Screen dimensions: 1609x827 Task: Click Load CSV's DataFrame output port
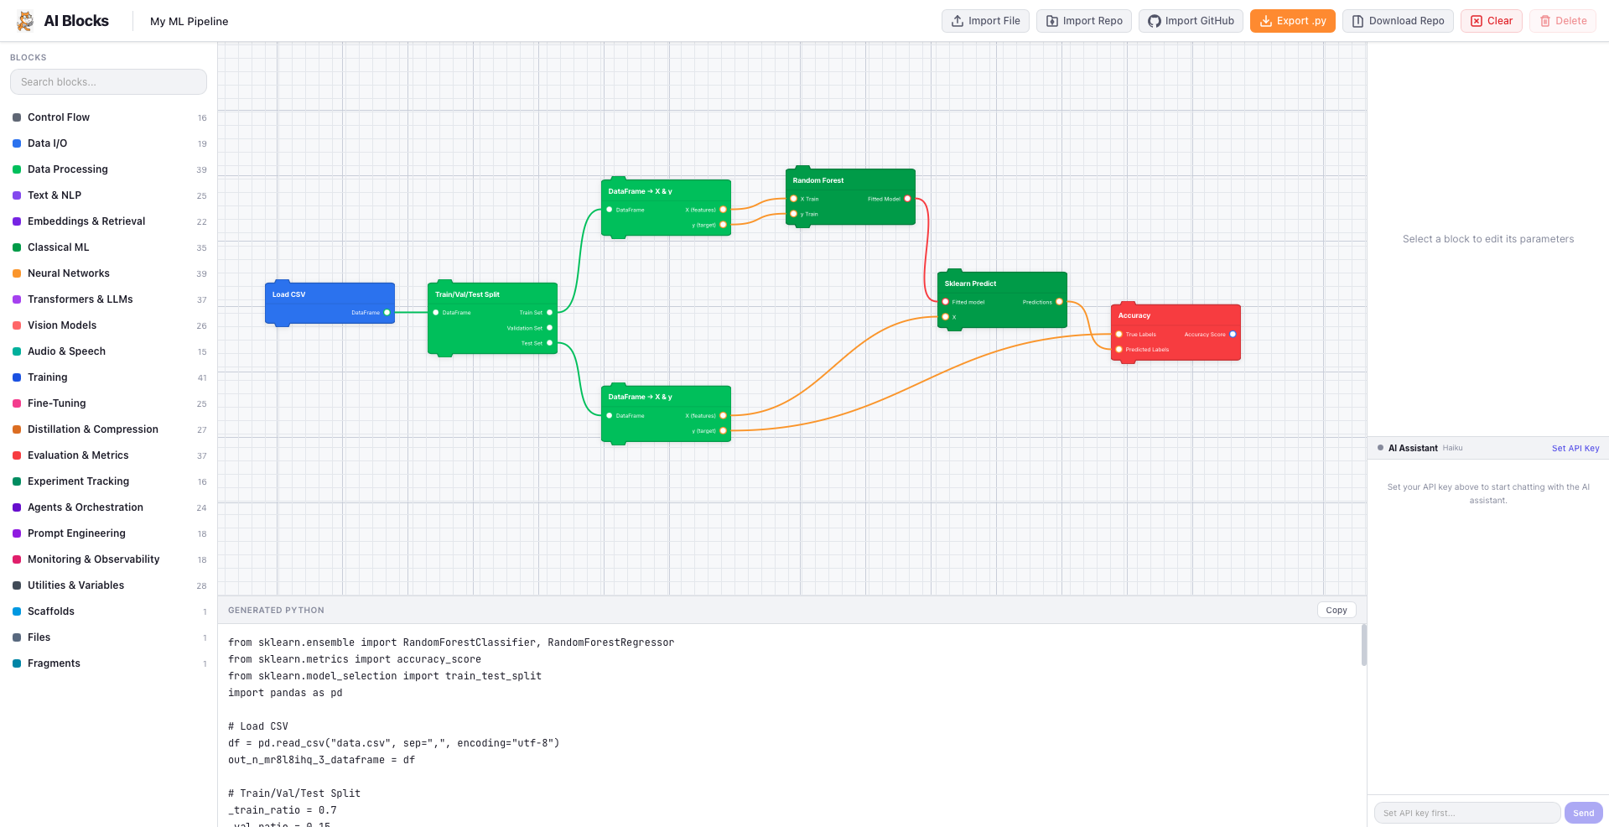[387, 313]
